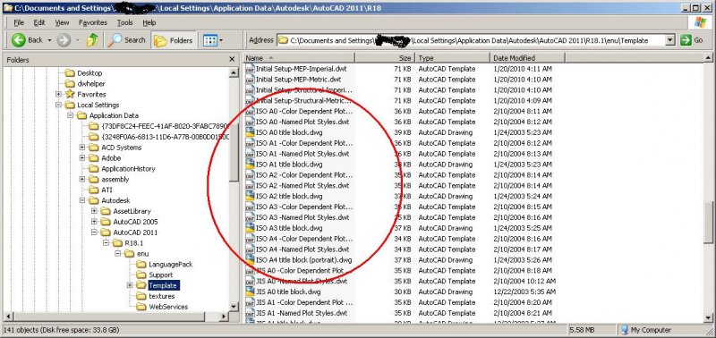The image size is (716, 338).
Task: Select the ApplicationHistory folder
Action: click(128, 169)
